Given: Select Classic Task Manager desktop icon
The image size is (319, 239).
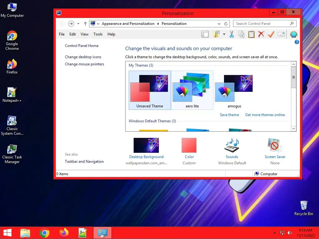Looking at the screenshot, I should click(x=12, y=154).
